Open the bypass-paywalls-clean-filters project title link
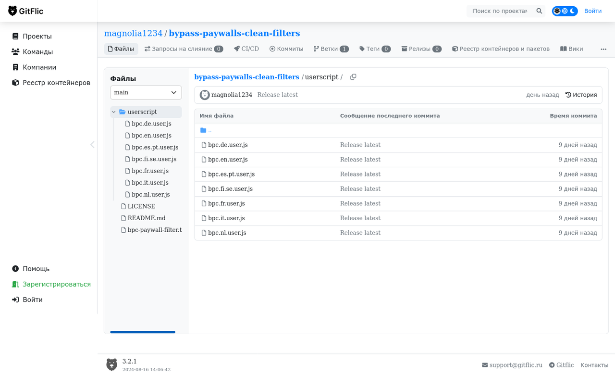The width and height of the screenshot is (615, 376). 234,33
